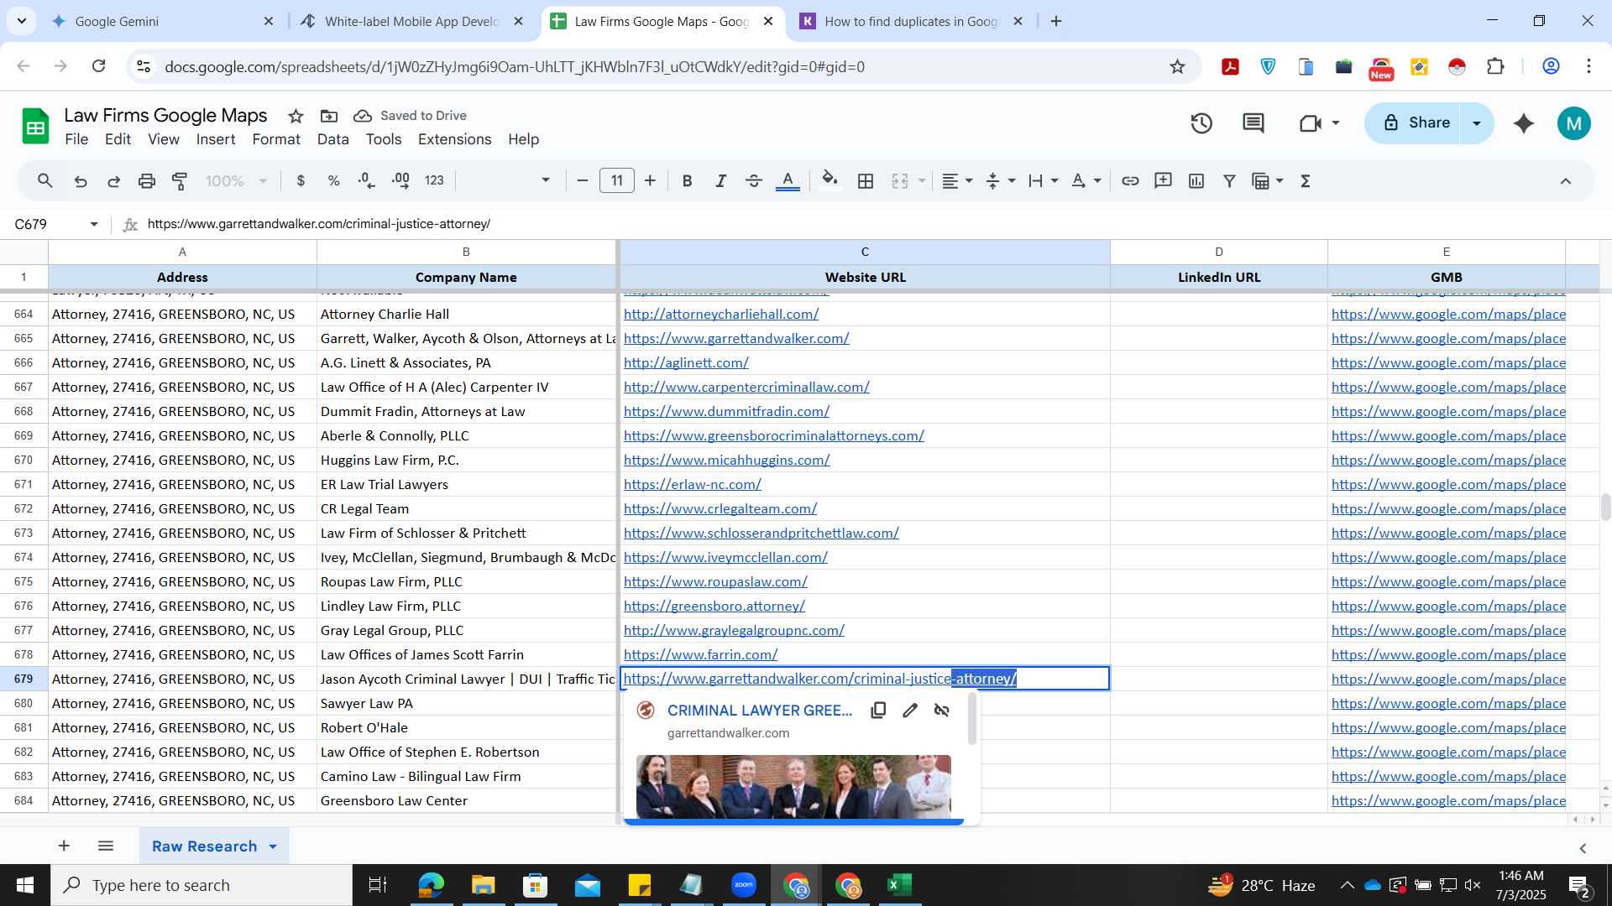Image resolution: width=1612 pixels, height=906 pixels.
Task: Click the font size field showing 11
Action: [617, 181]
